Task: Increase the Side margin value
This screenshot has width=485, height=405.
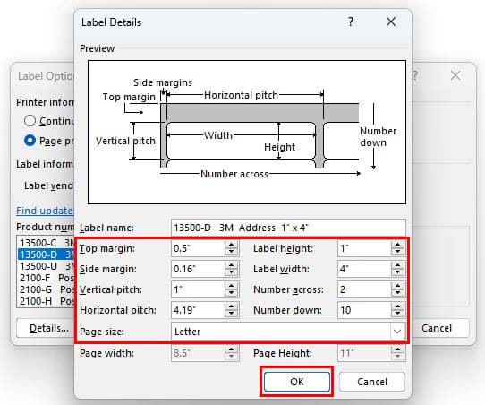Action: click(231, 265)
